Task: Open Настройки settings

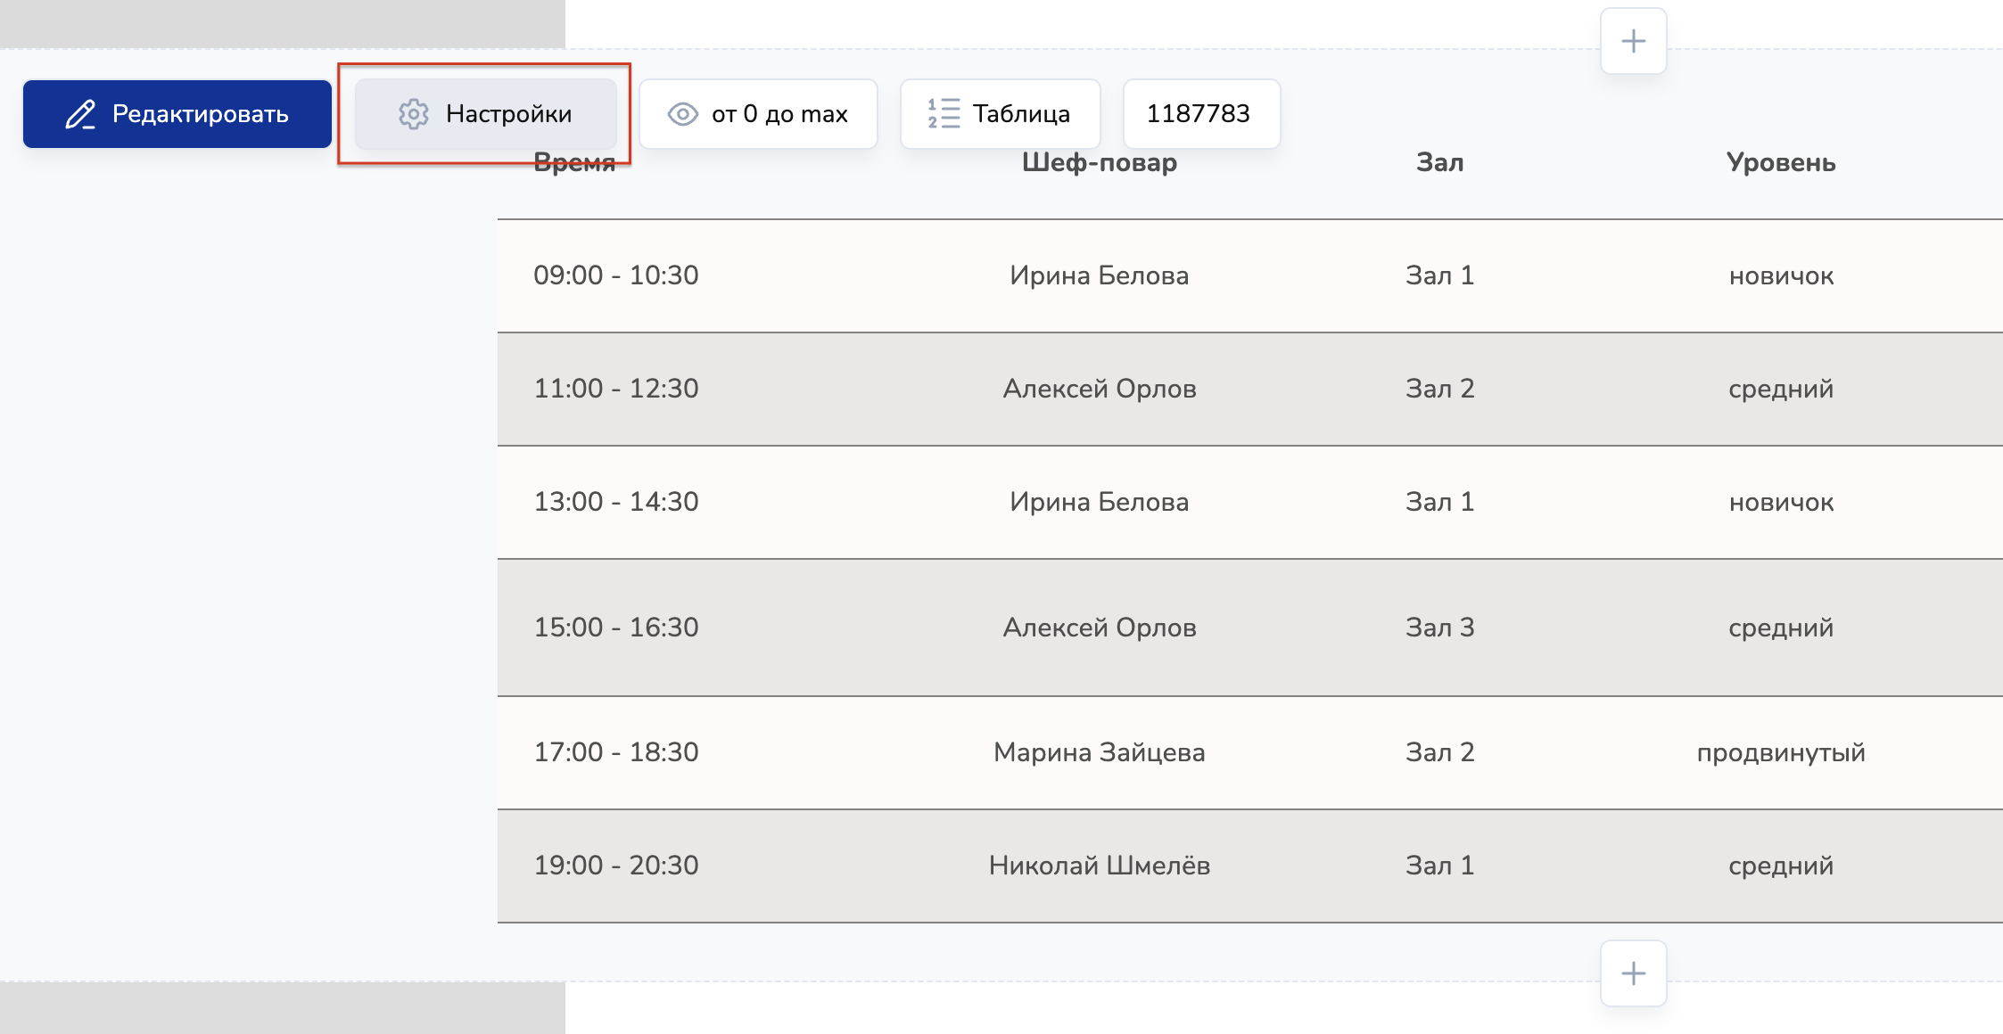Action: coord(486,114)
